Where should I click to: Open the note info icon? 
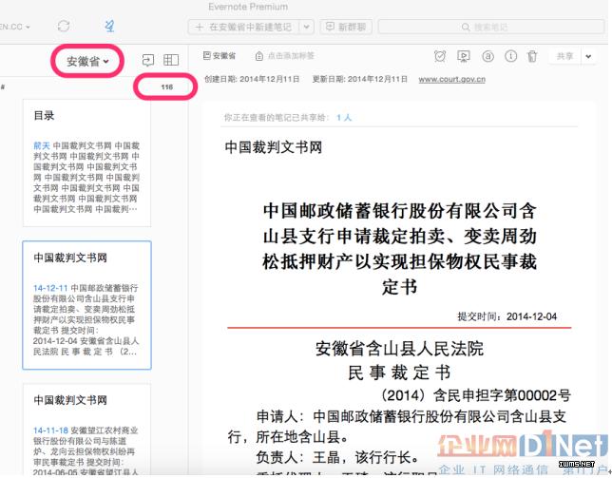[511, 57]
